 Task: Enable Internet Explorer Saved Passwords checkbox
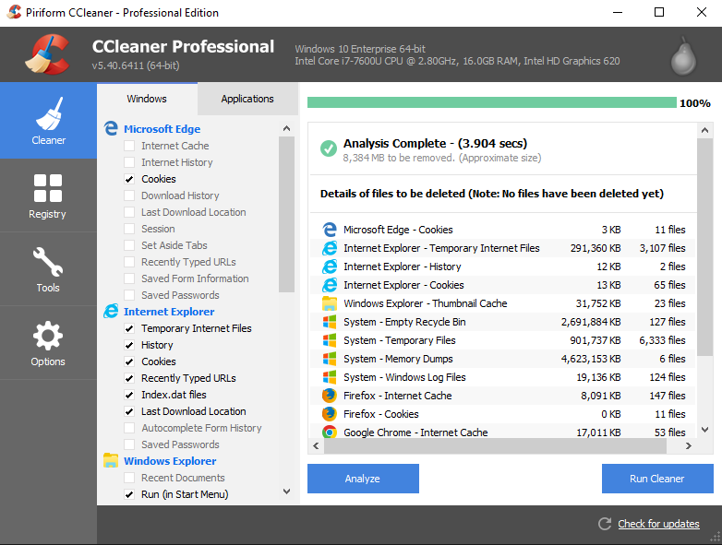pyautogui.click(x=129, y=444)
